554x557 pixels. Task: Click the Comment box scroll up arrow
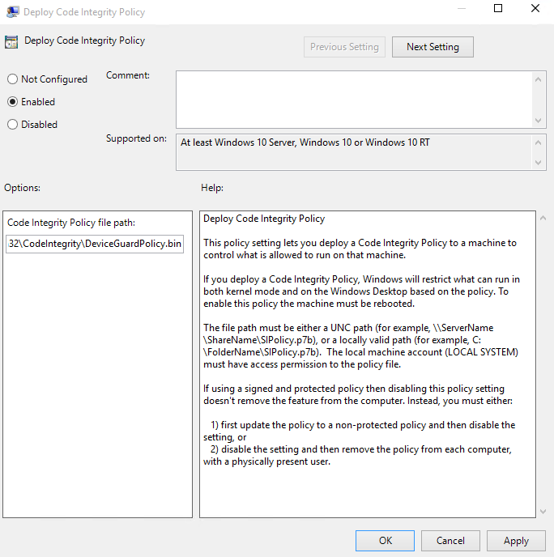(539, 79)
